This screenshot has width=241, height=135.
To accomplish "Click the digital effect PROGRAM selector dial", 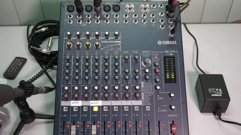I will point(146,63).
